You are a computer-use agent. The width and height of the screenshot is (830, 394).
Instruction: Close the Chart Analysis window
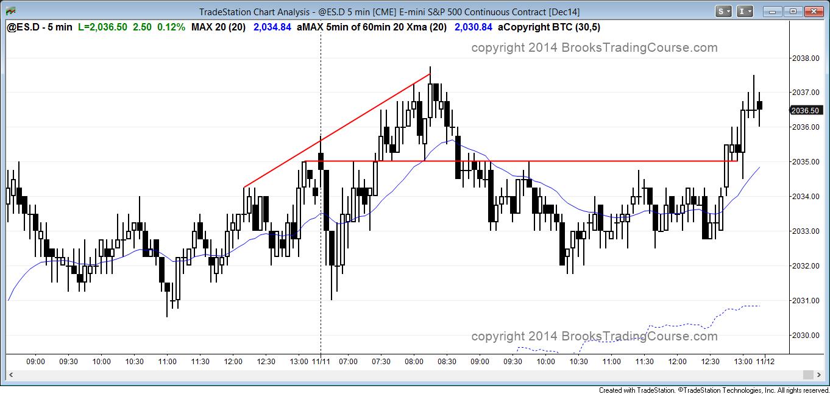point(814,11)
